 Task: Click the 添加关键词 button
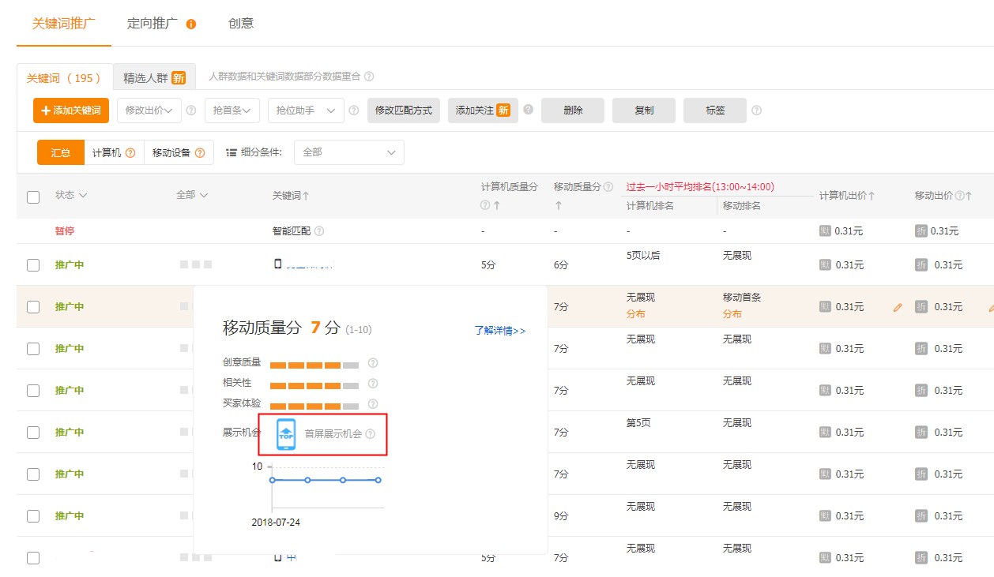[70, 111]
